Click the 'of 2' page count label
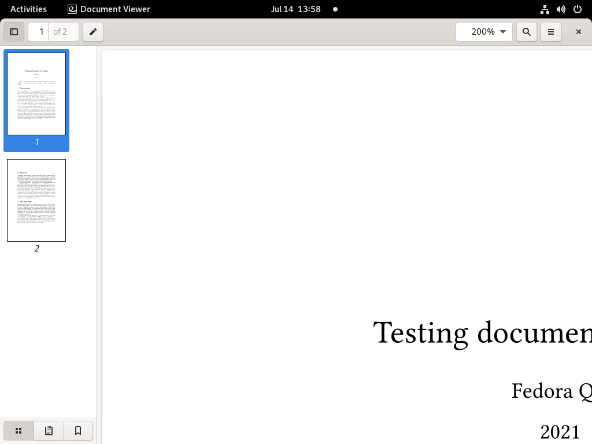 point(60,32)
